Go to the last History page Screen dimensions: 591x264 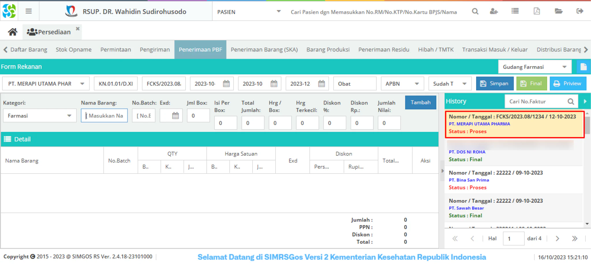tap(575, 238)
